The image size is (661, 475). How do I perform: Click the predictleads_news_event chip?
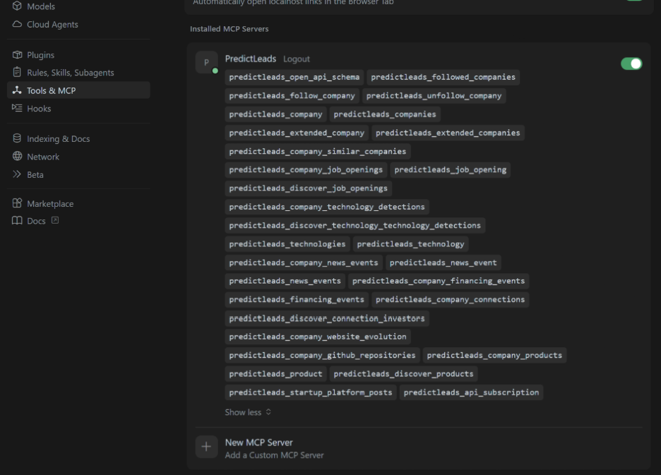tap(443, 263)
